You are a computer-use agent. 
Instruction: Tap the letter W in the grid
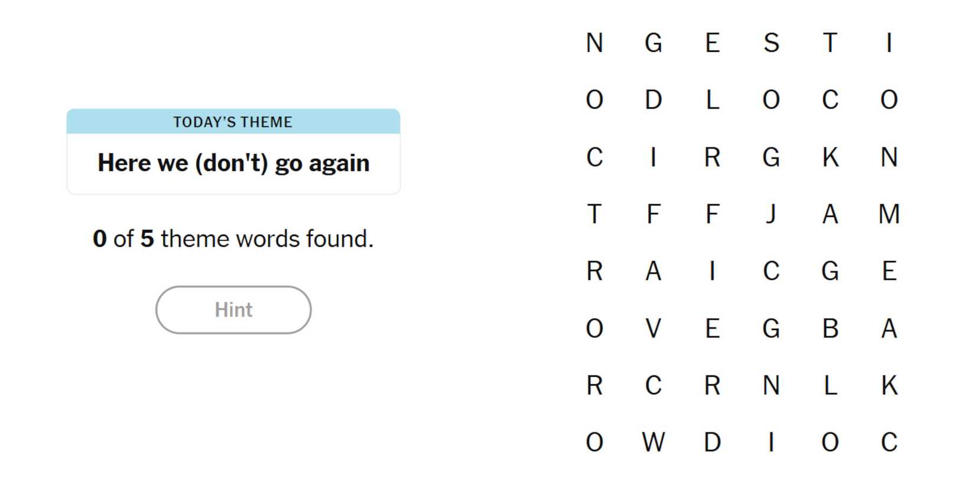653,443
